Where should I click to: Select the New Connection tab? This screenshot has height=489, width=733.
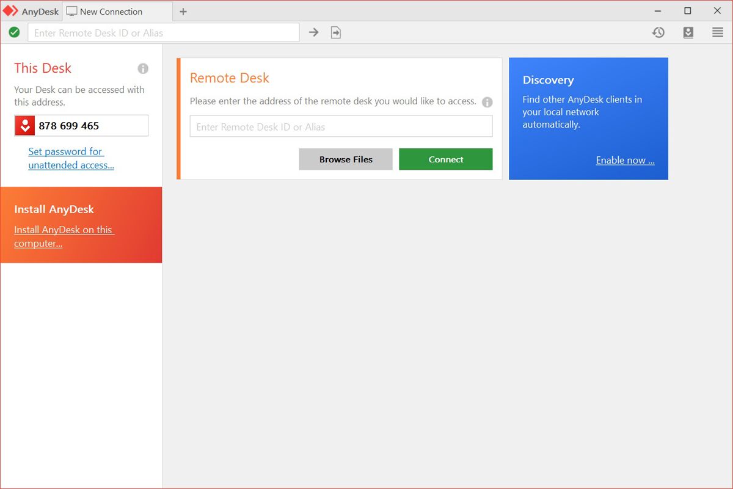click(117, 12)
